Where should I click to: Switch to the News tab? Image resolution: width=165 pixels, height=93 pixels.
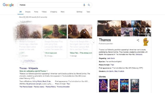click(x=36, y=12)
